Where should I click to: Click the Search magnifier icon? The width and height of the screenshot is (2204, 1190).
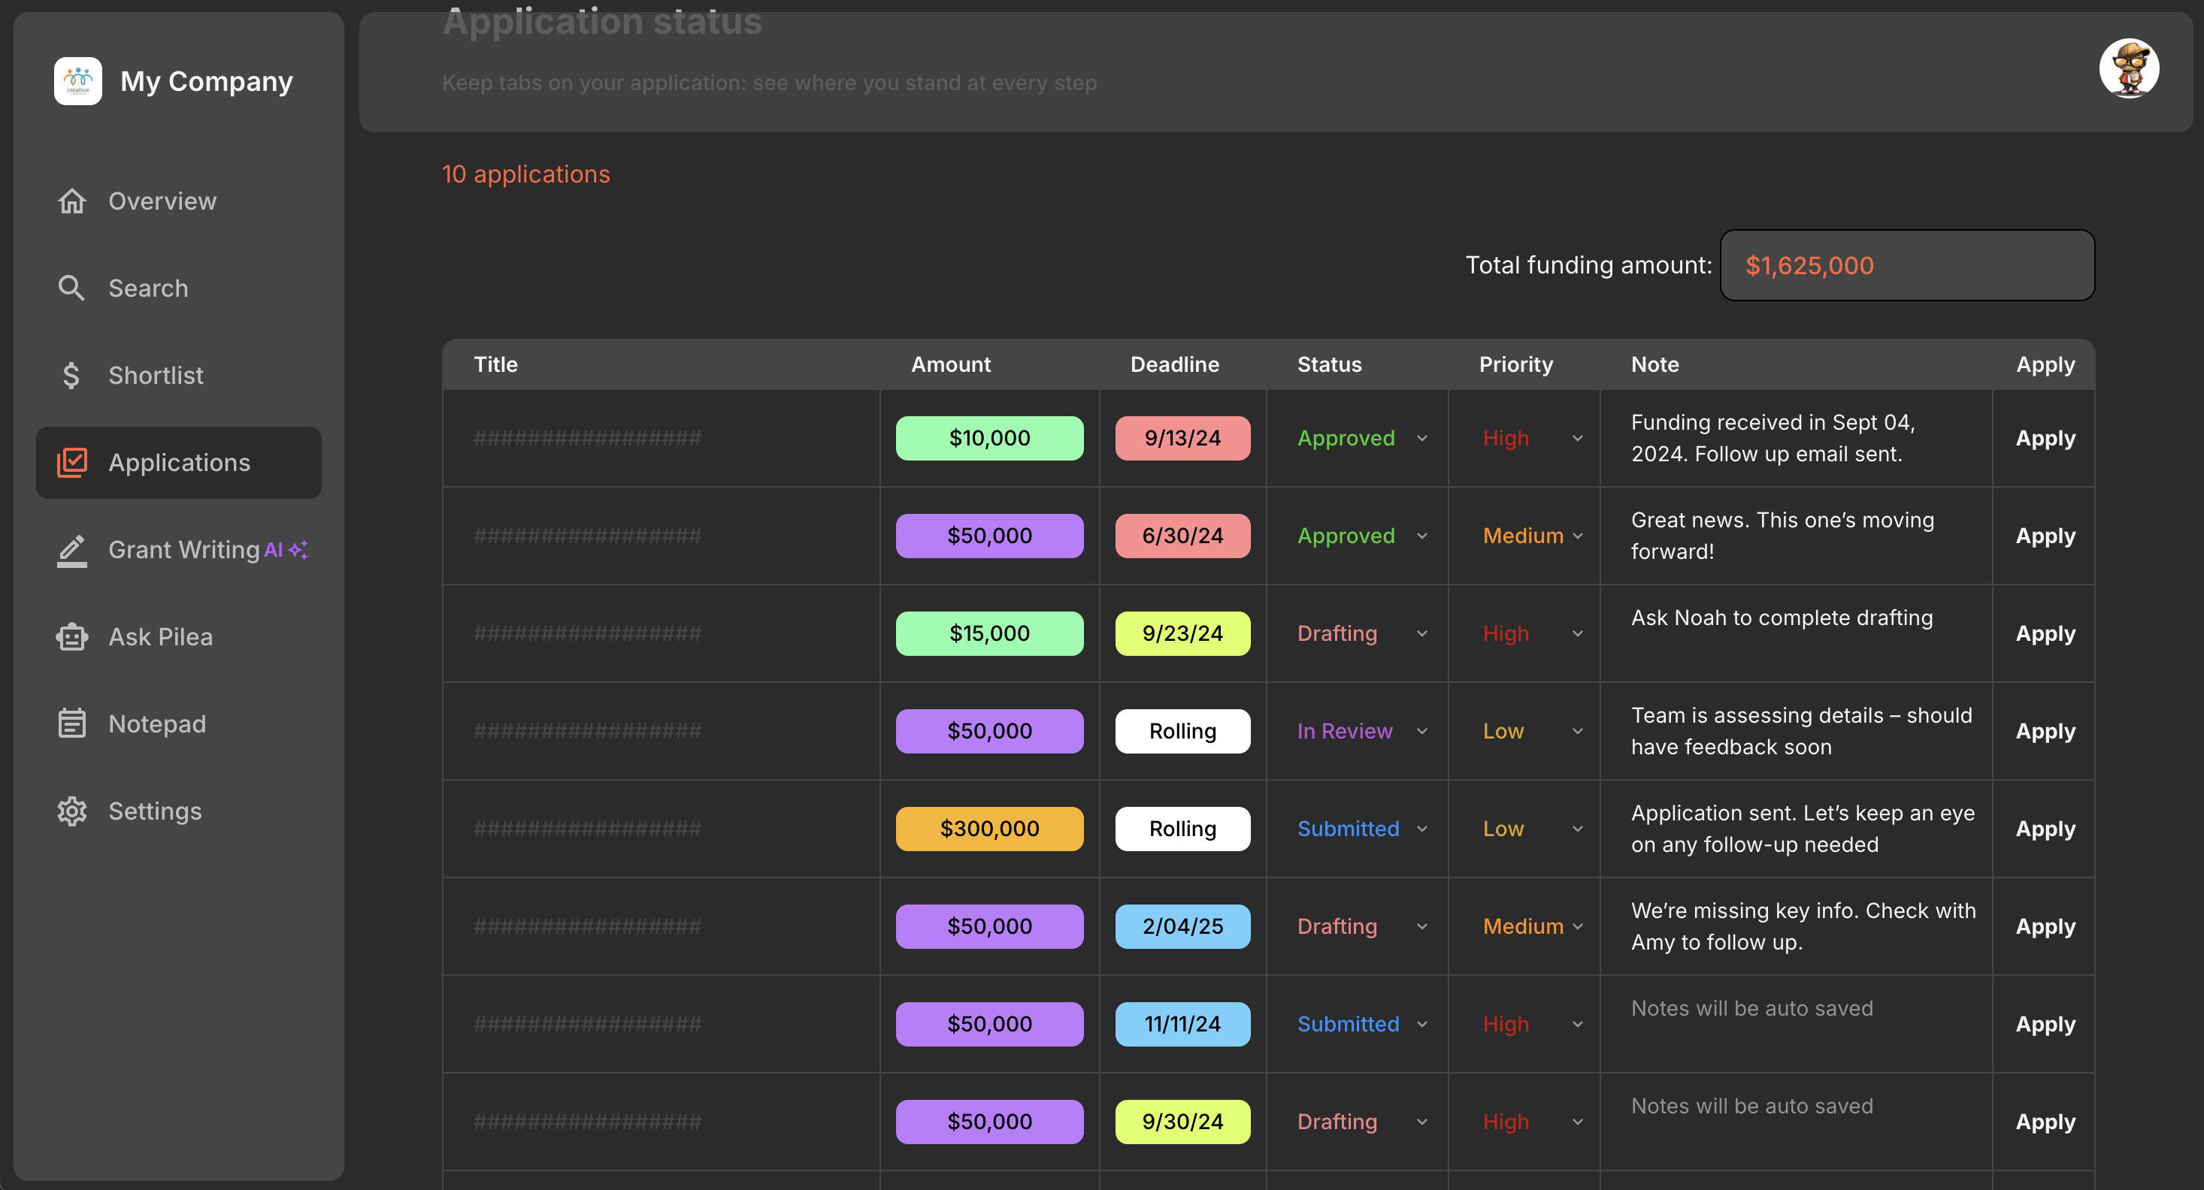pyautogui.click(x=72, y=288)
